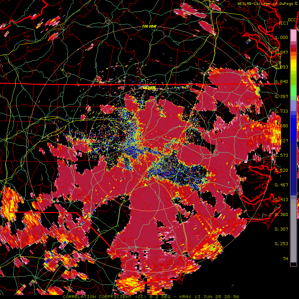Image resolution: width=299 pixels, height=299 pixels.
Task: Click the 0.413 color scale value
Action: (x=281, y=199)
